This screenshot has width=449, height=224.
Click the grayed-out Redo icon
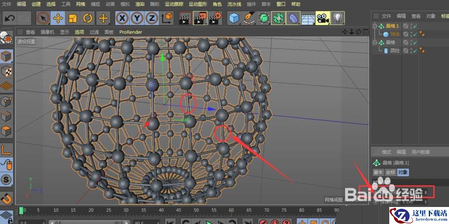click(x=24, y=18)
